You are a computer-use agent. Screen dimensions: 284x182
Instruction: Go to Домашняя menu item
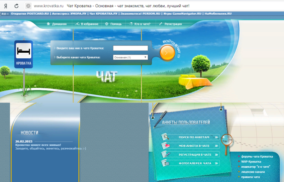tap(59, 24)
